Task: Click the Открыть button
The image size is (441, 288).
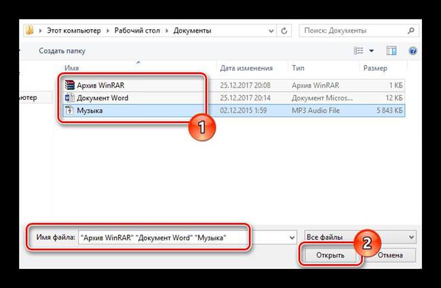Action: pos(330,255)
